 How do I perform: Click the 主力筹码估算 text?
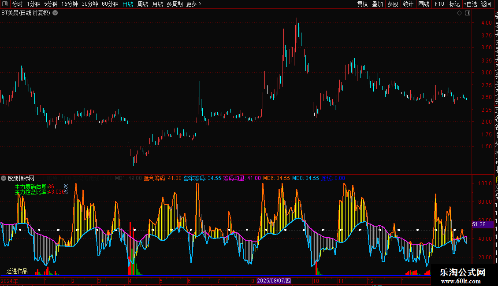tap(31, 187)
